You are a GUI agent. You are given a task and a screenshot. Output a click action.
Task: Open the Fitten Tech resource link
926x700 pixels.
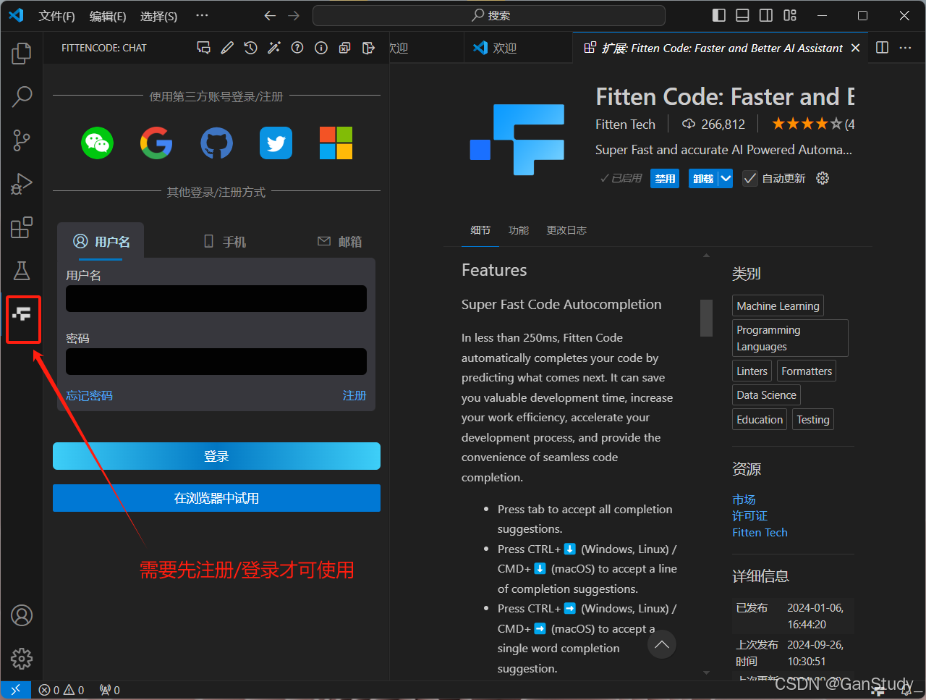pyautogui.click(x=760, y=532)
